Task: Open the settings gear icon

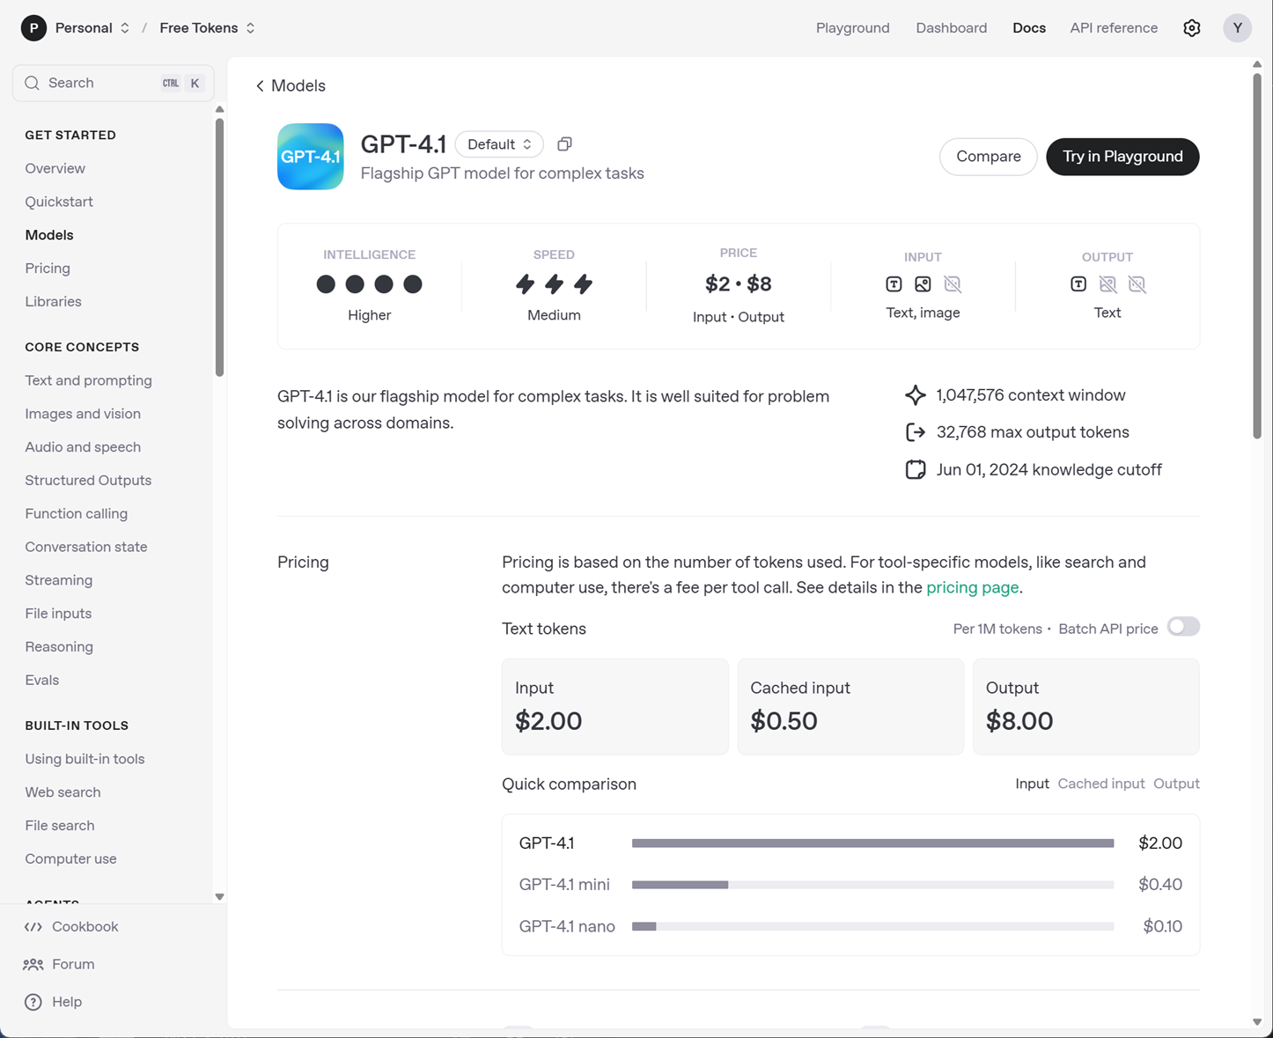Action: 1191,28
